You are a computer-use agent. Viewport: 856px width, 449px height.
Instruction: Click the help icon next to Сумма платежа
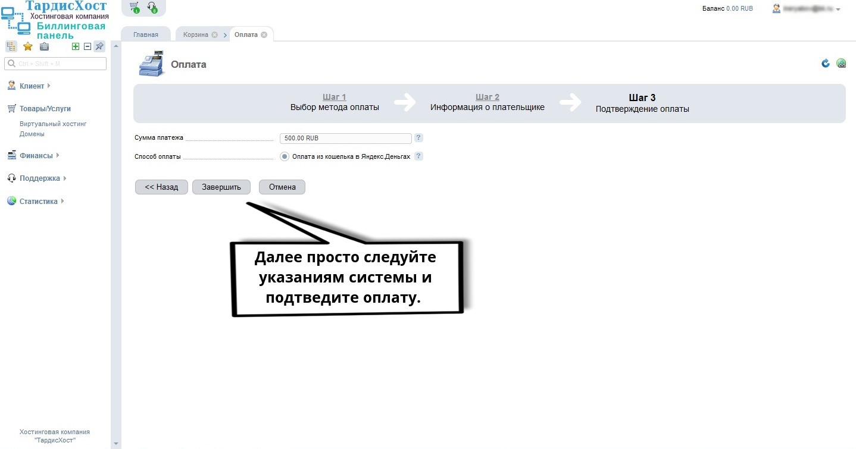pos(418,138)
